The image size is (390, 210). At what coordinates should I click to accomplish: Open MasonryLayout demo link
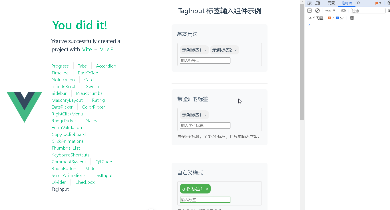(67, 100)
